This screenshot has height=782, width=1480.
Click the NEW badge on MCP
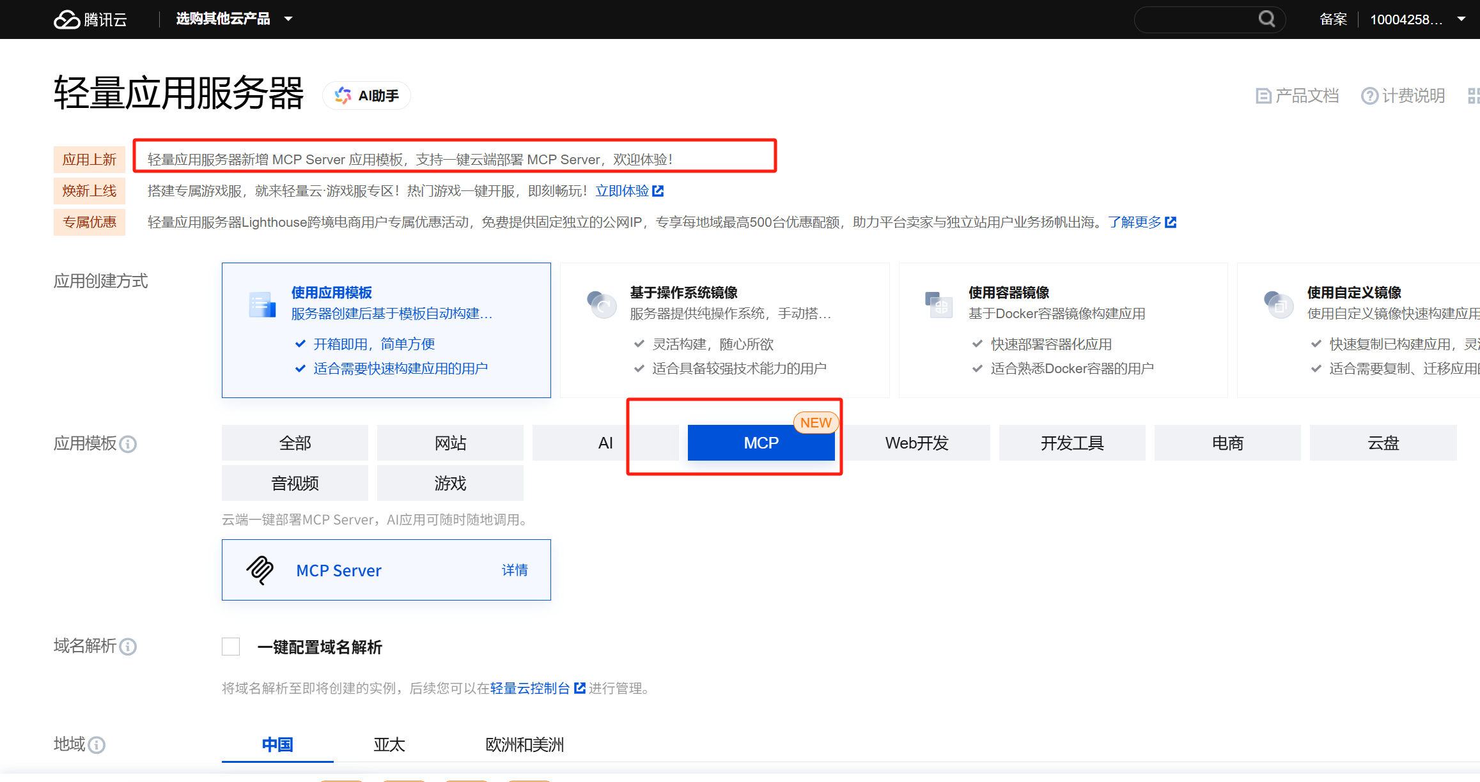[816, 423]
